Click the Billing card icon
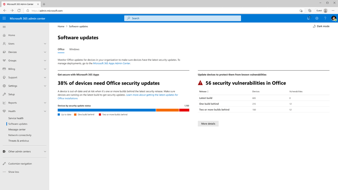 pyautogui.click(x=4, y=69)
